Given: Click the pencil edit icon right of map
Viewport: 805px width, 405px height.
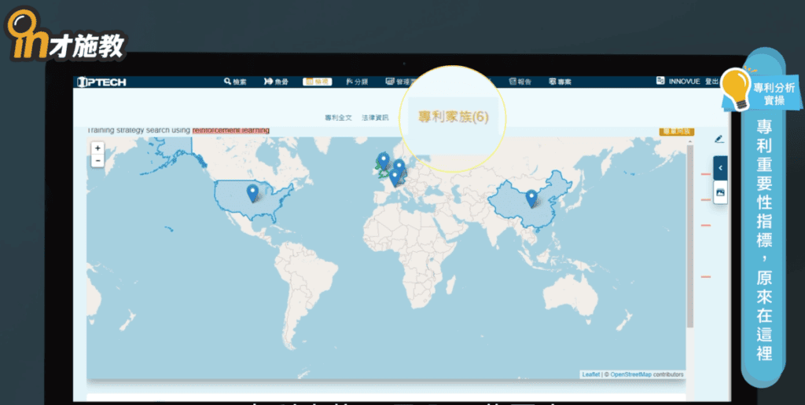Looking at the screenshot, I should tap(719, 139).
